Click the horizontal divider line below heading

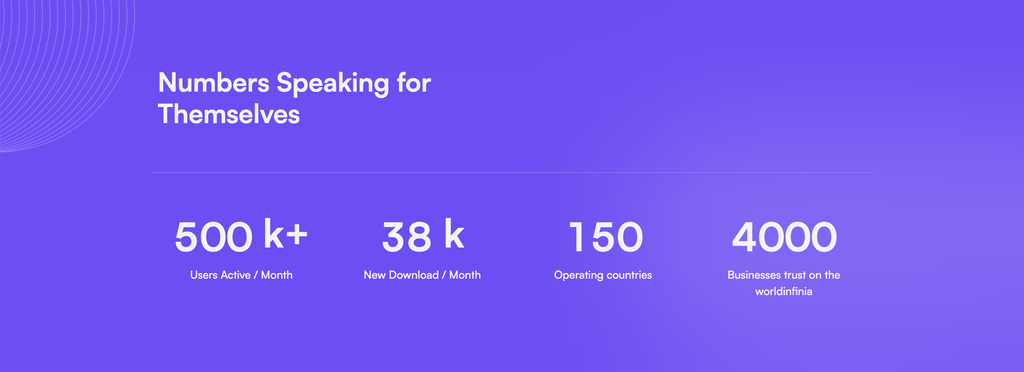[512, 172]
